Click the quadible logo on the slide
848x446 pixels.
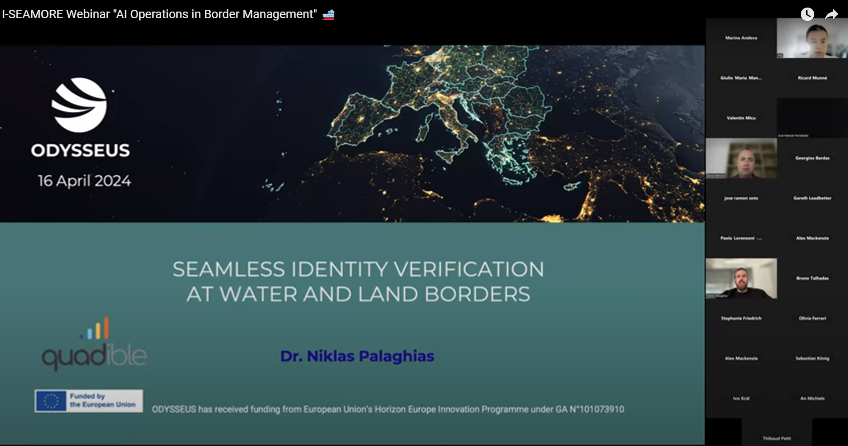tap(94, 344)
